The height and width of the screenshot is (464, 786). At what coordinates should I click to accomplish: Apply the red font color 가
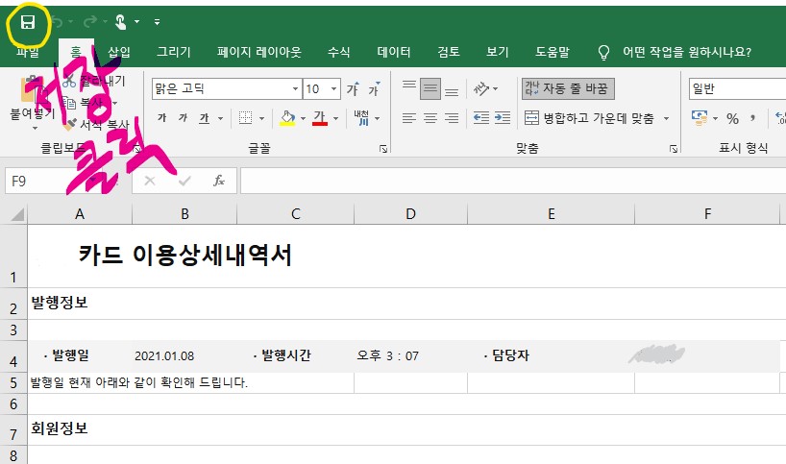(320, 118)
